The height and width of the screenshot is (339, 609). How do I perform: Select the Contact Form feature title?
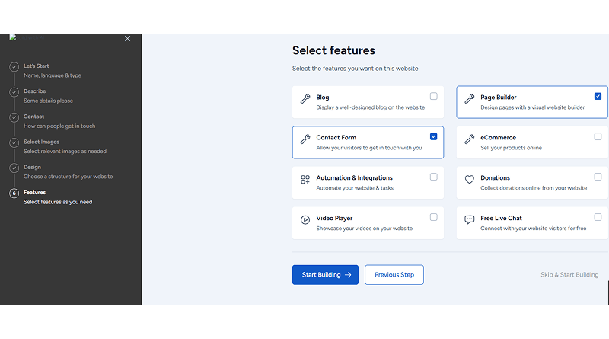[336, 138]
